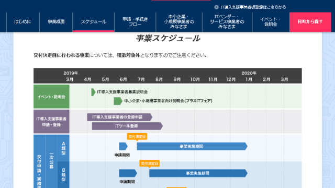The image size is (335, 188).
Task: Select the スケジュール navigation tab
Action: tap(94, 22)
